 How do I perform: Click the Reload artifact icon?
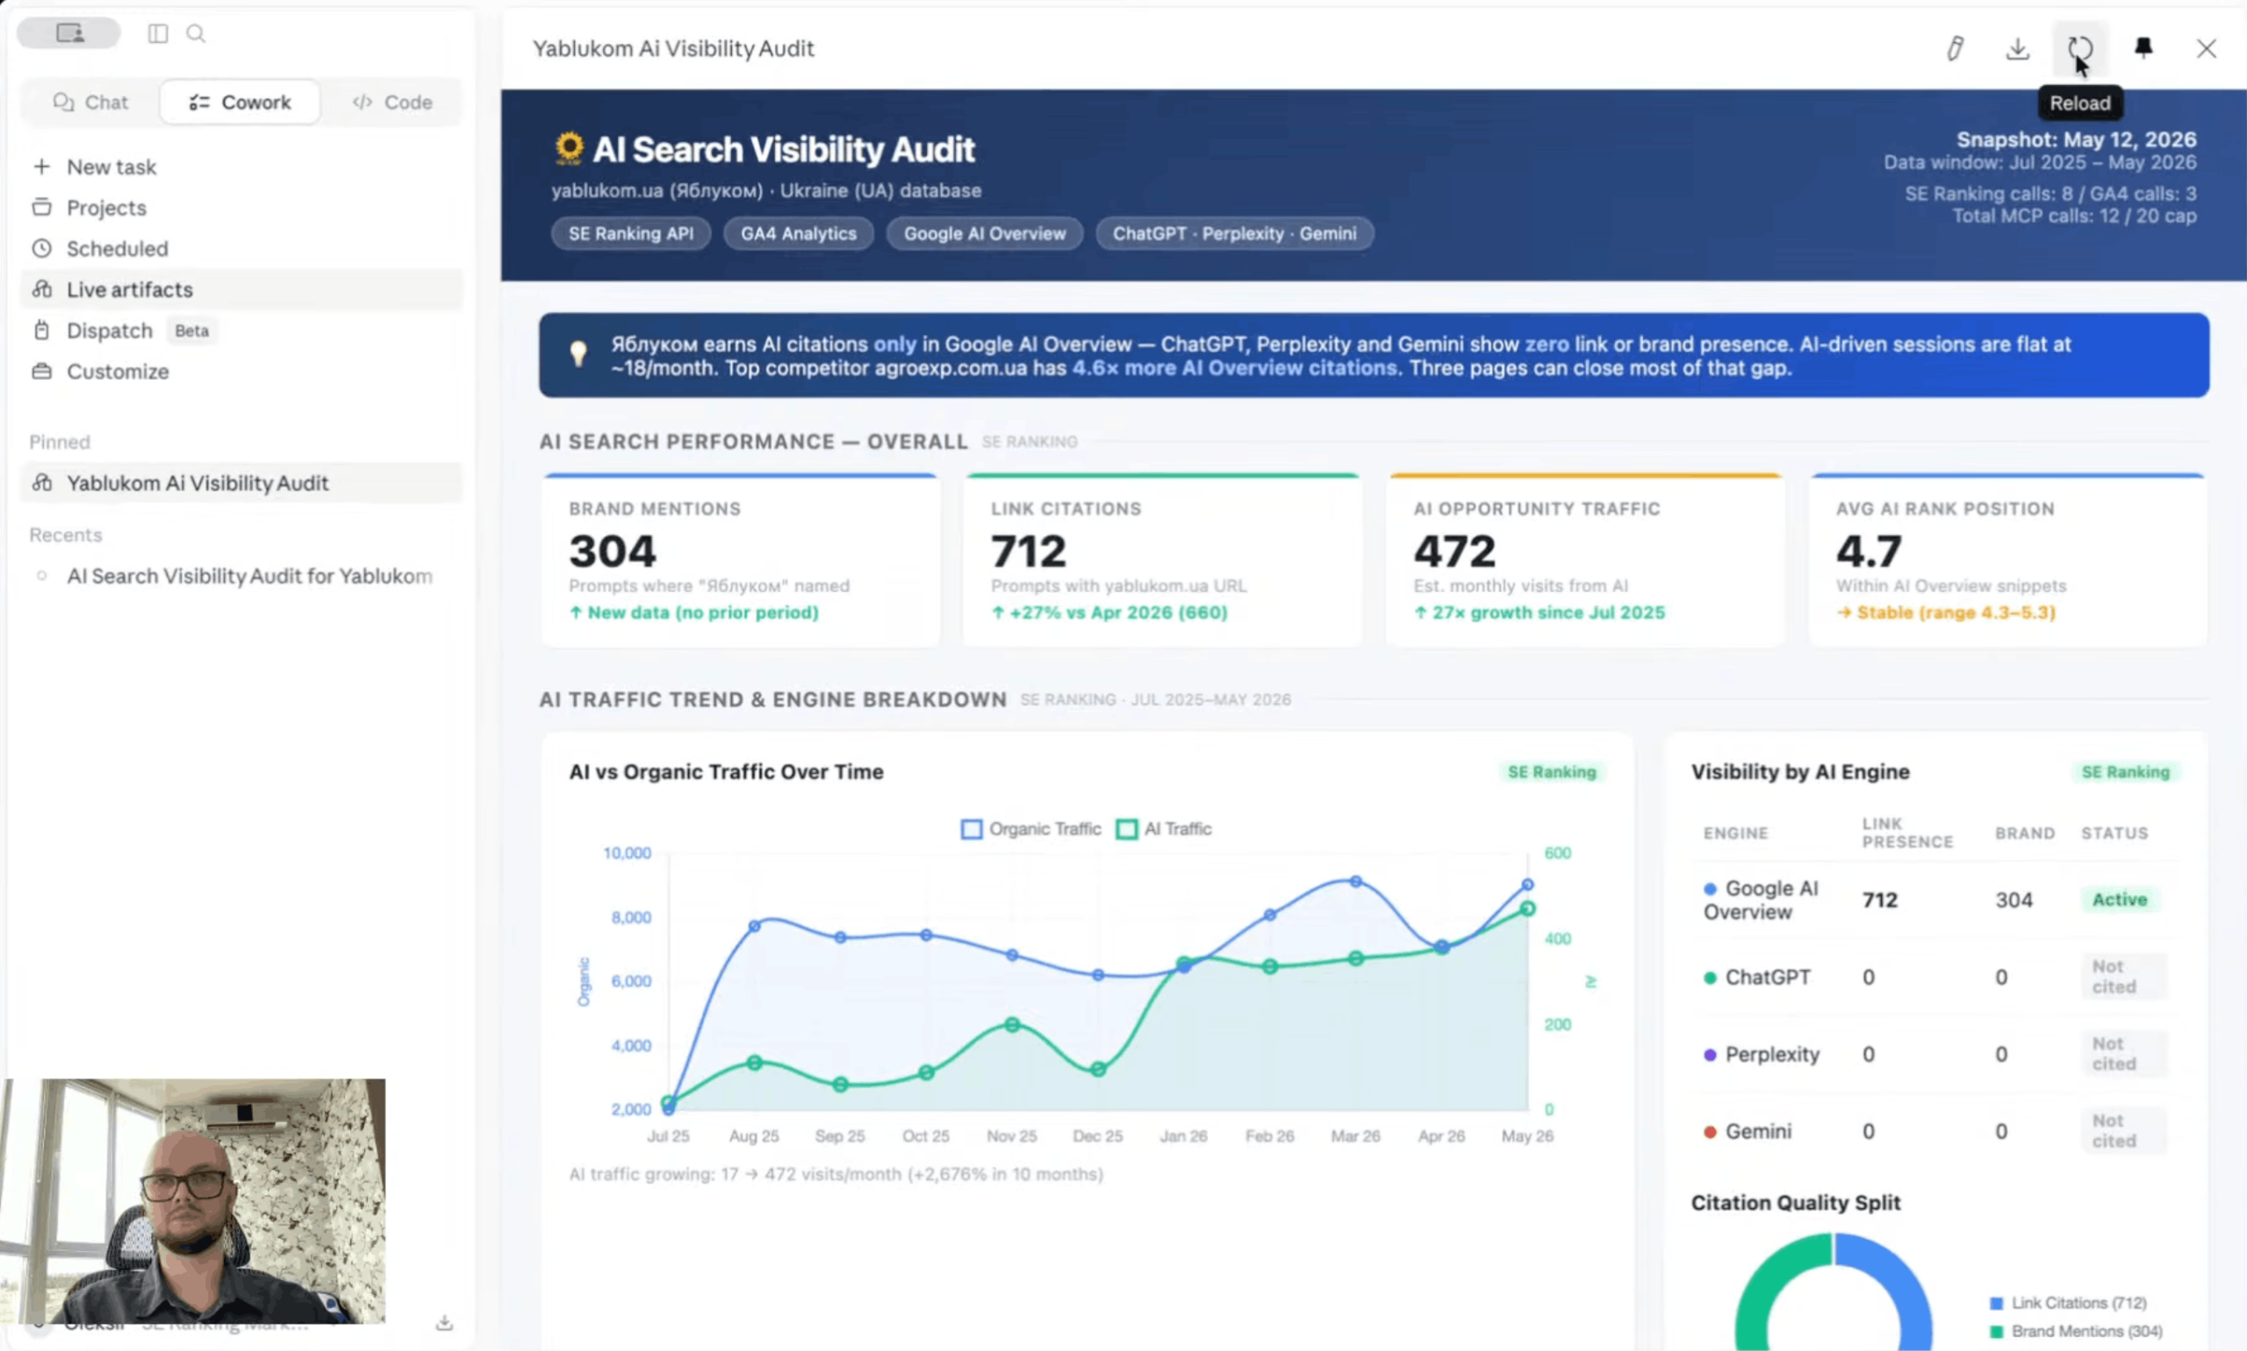(x=2079, y=48)
